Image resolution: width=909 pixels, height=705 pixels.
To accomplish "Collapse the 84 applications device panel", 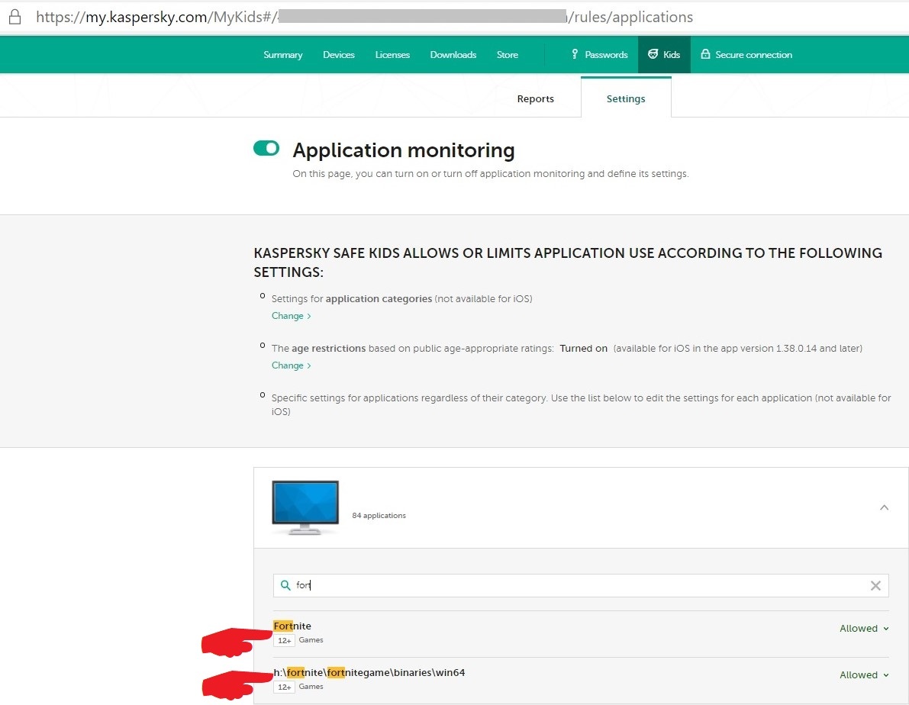I will click(x=884, y=507).
